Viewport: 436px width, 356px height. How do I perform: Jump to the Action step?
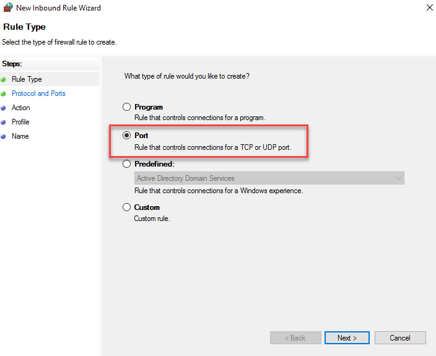[x=21, y=108]
